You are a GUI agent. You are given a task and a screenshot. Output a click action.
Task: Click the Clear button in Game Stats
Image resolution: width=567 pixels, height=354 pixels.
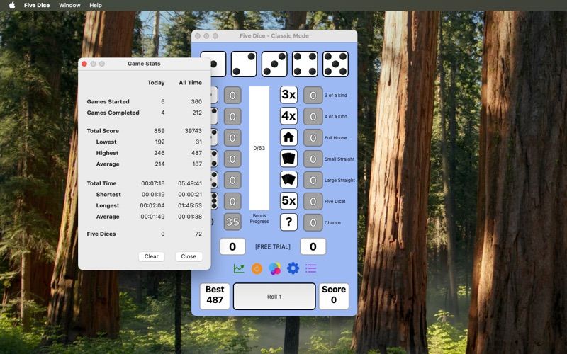coord(152,256)
